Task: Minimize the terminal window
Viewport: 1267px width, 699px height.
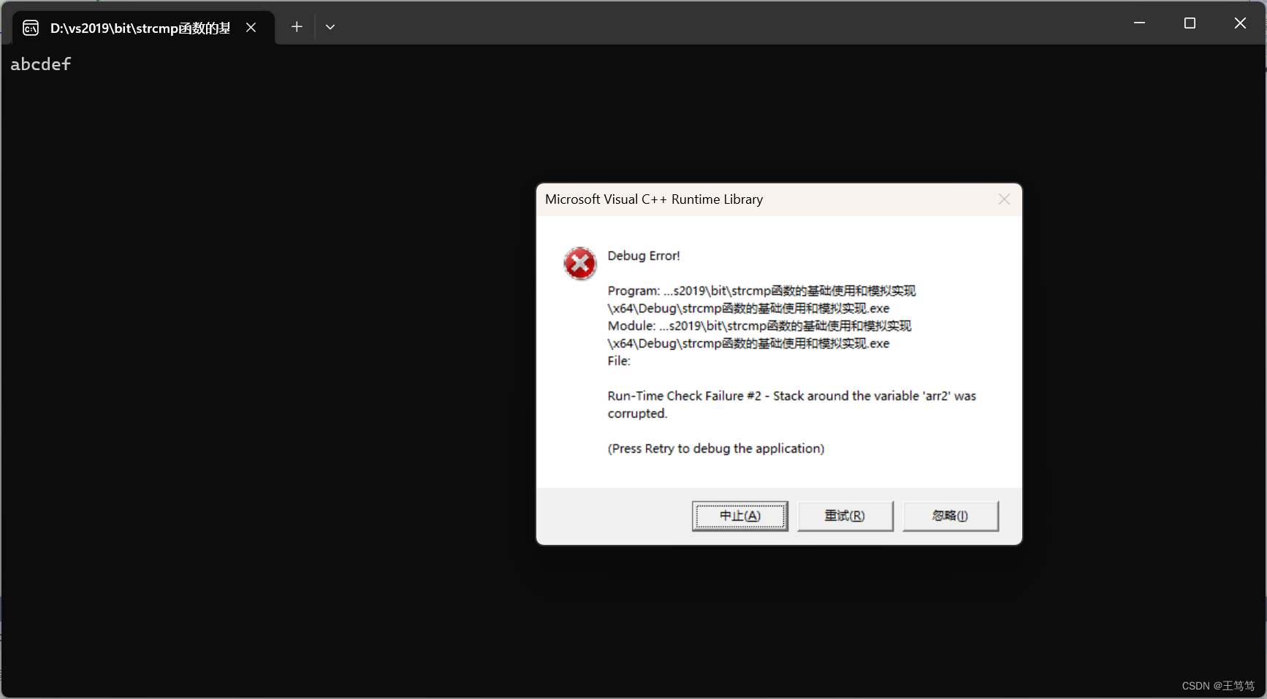Action: 1139,23
